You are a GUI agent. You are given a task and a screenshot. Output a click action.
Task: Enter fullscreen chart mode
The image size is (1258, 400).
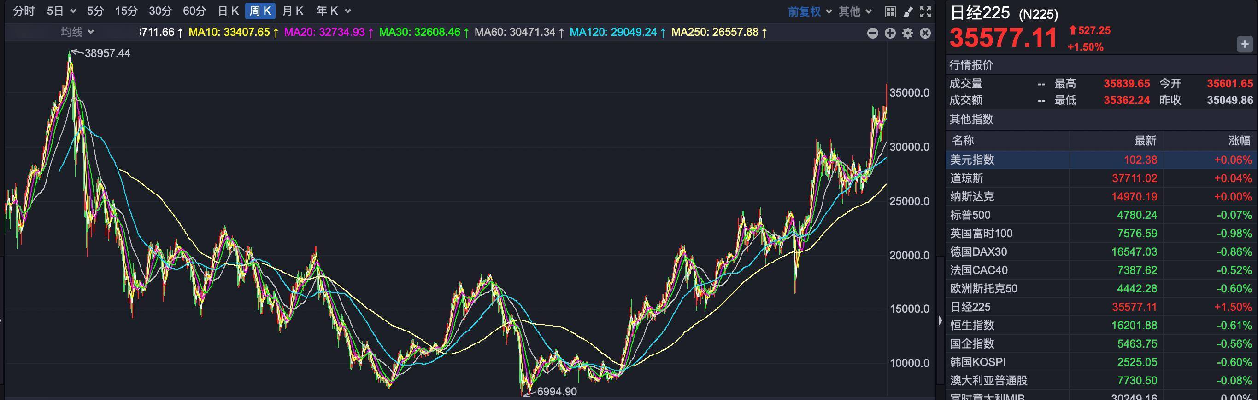coord(925,11)
